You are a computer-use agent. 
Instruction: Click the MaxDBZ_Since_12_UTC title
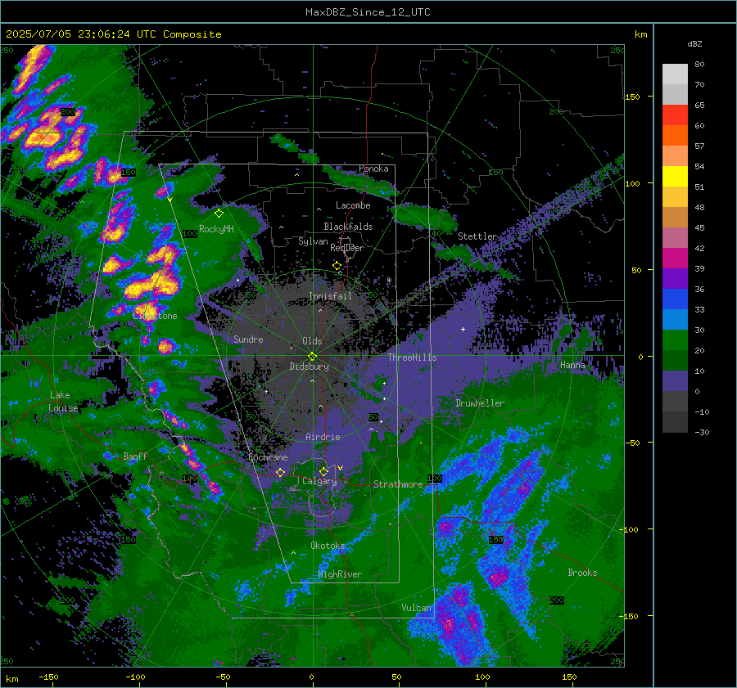coord(368,12)
